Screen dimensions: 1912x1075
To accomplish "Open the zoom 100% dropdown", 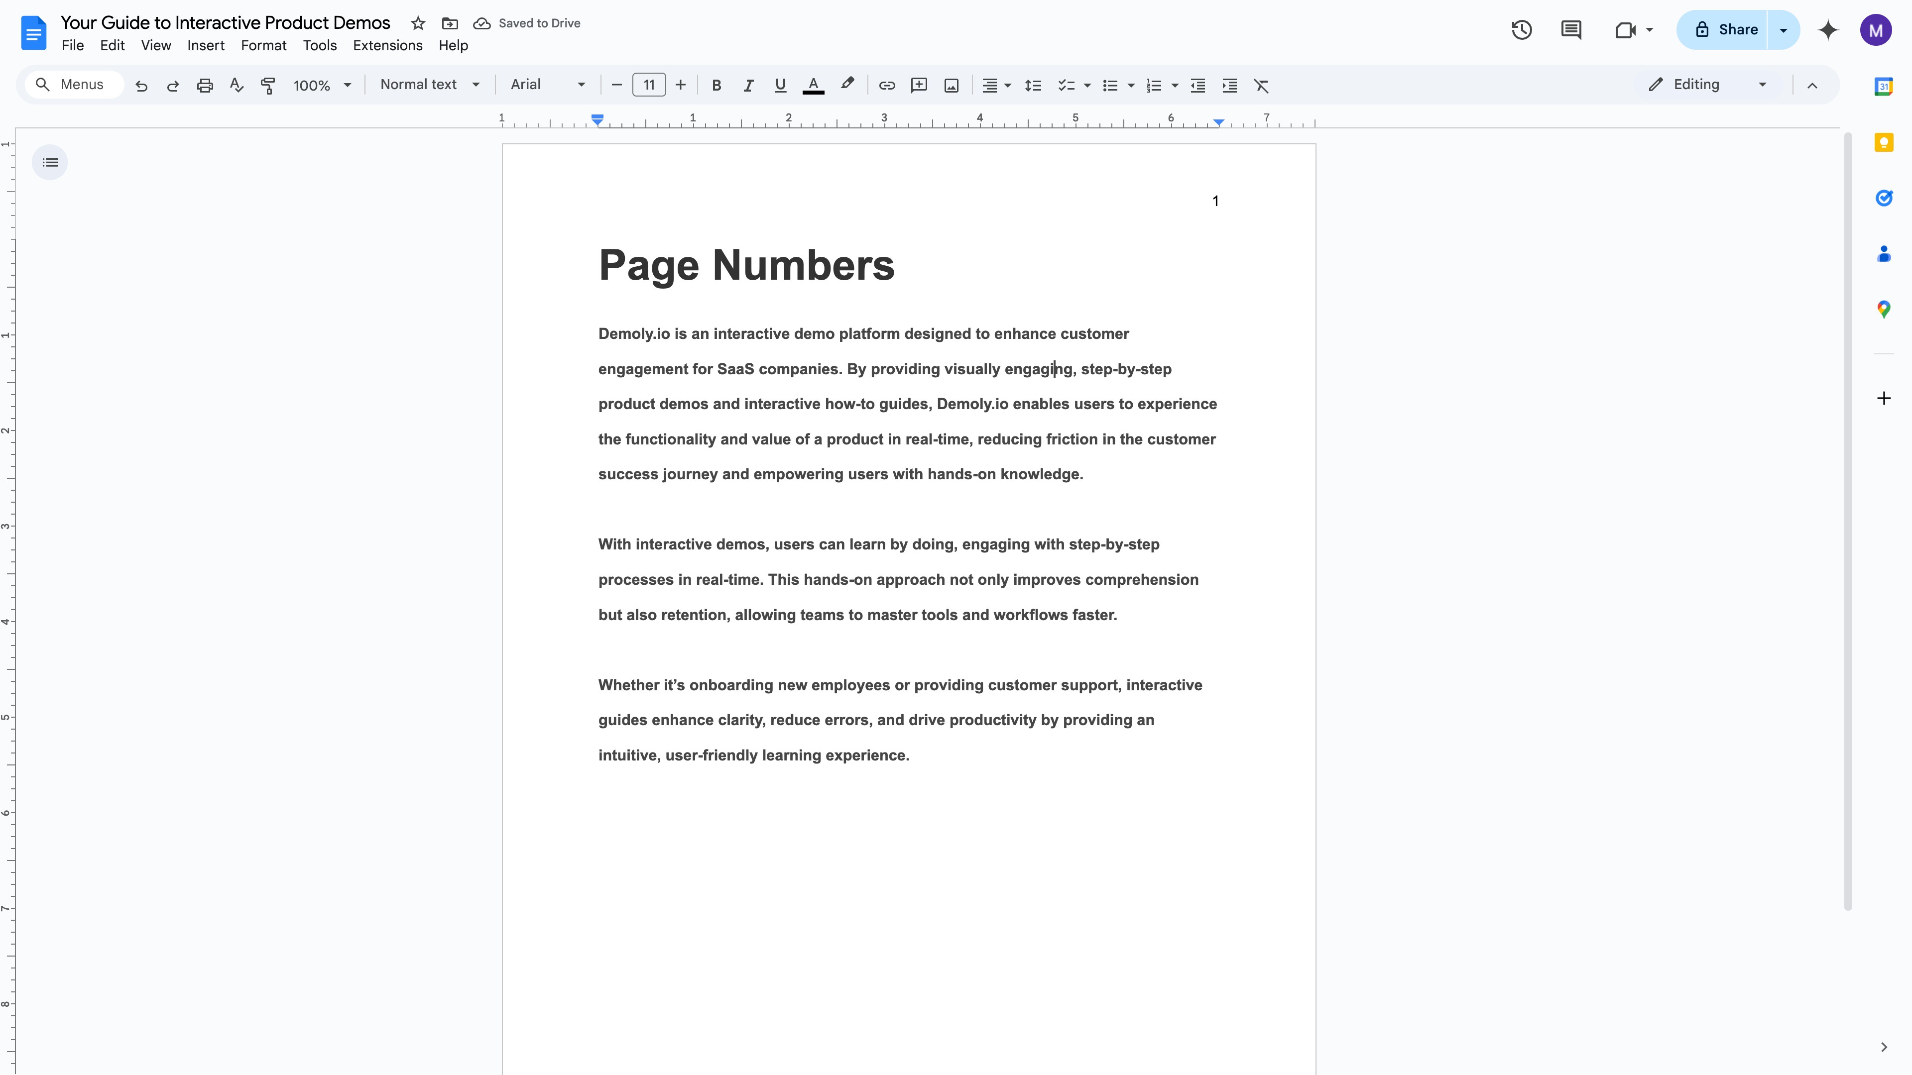I will click(x=321, y=85).
